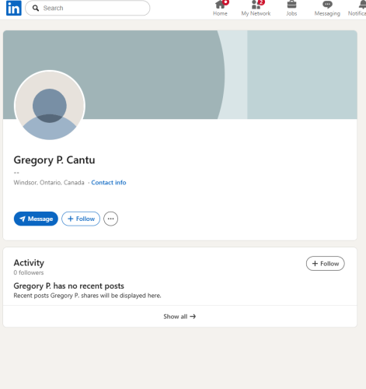Open the Activity heading
The width and height of the screenshot is (366, 389).
coord(29,263)
